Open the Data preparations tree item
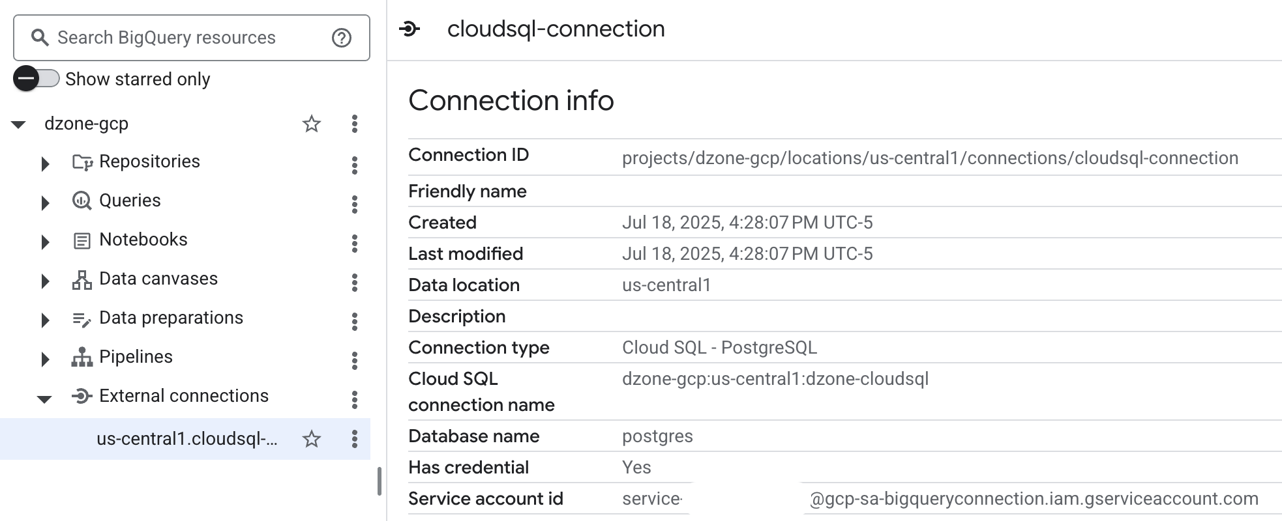 [171, 318]
